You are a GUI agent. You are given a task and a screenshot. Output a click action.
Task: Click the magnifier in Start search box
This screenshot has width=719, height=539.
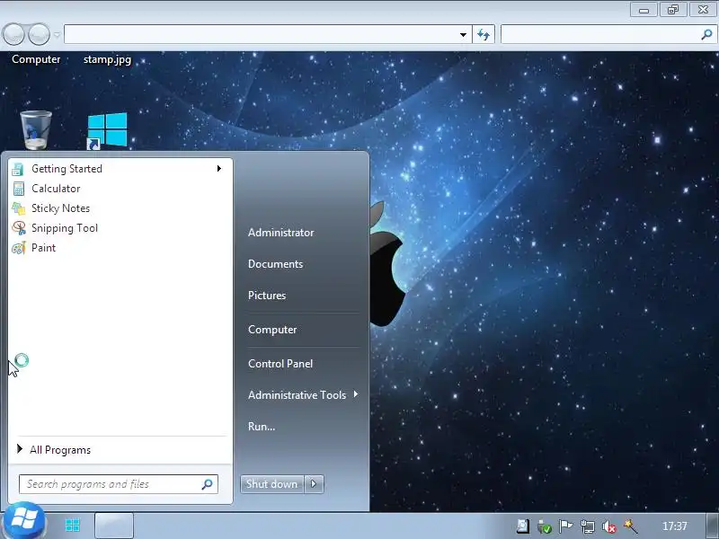208,484
